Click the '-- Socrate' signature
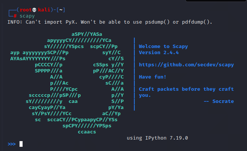The image size is (247, 151). click(219, 101)
